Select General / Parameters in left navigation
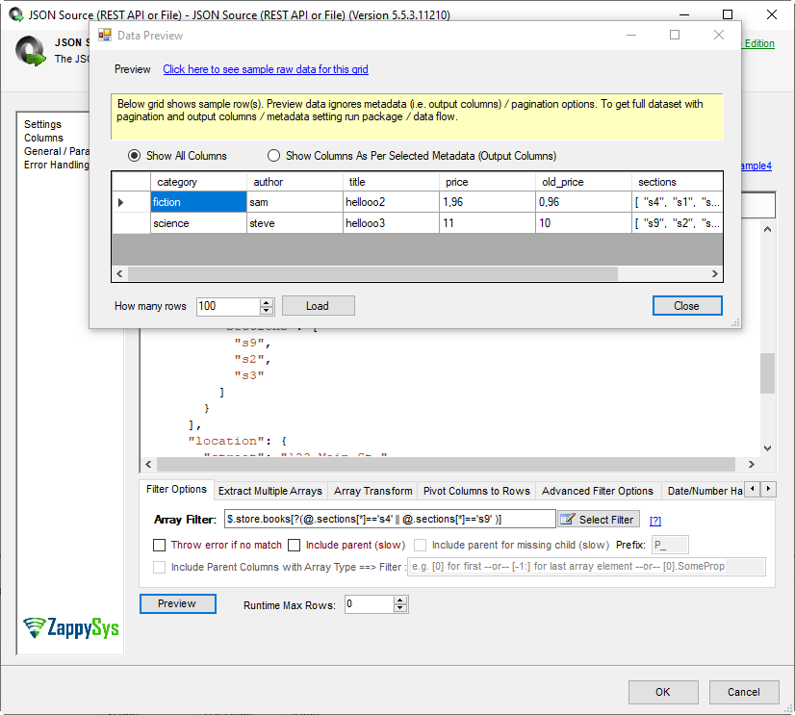 tap(56, 151)
